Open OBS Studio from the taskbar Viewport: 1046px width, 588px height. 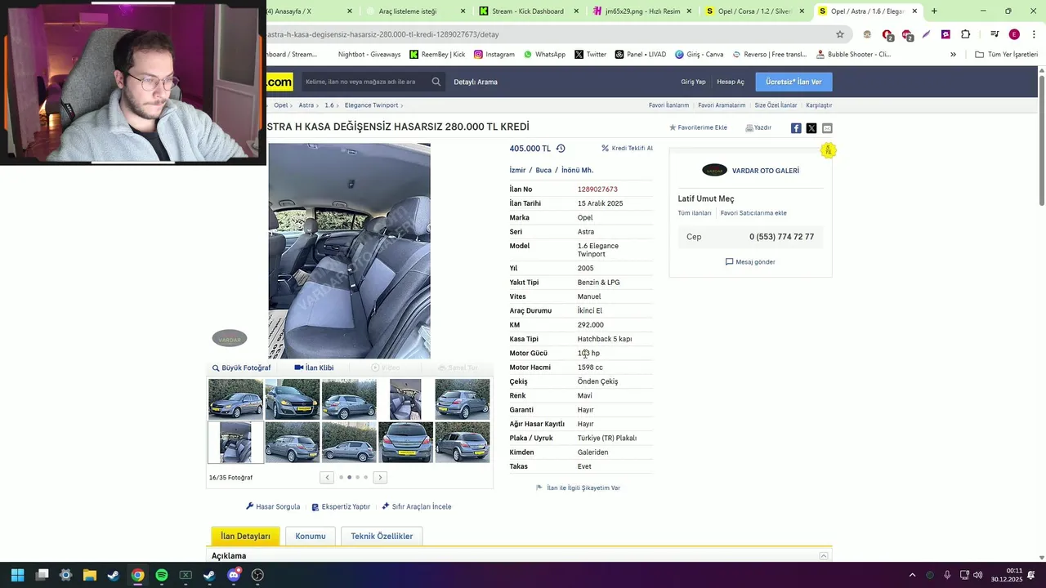(x=257, y=575)
